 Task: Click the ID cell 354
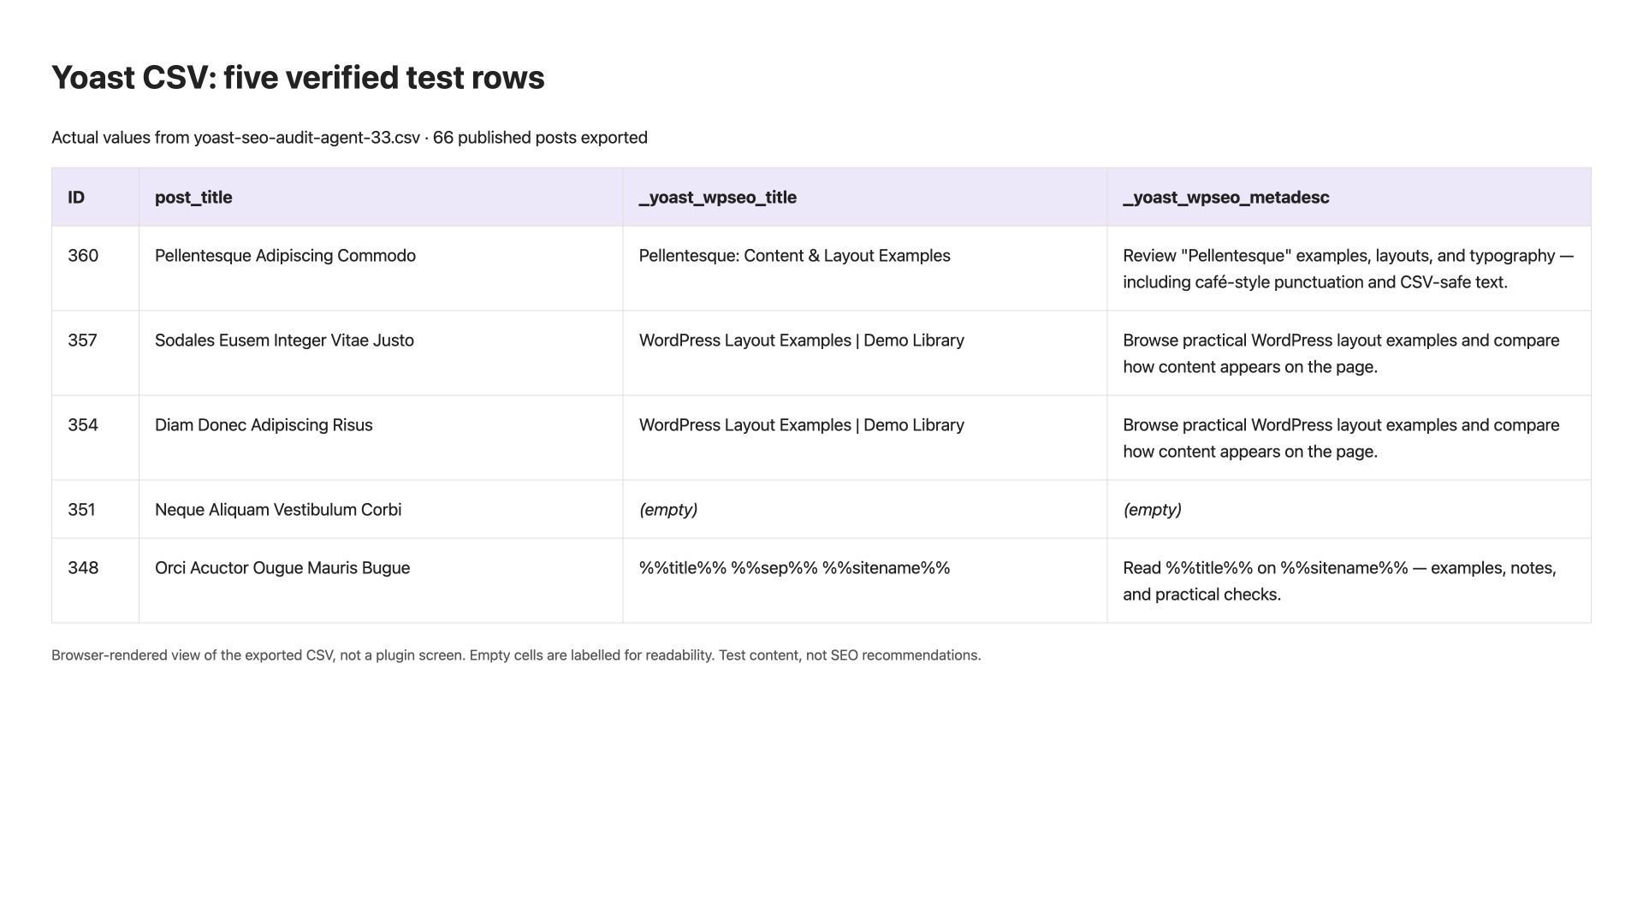(x=95, y=438)
